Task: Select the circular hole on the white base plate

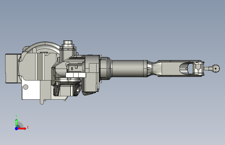Action: point(25,87)
